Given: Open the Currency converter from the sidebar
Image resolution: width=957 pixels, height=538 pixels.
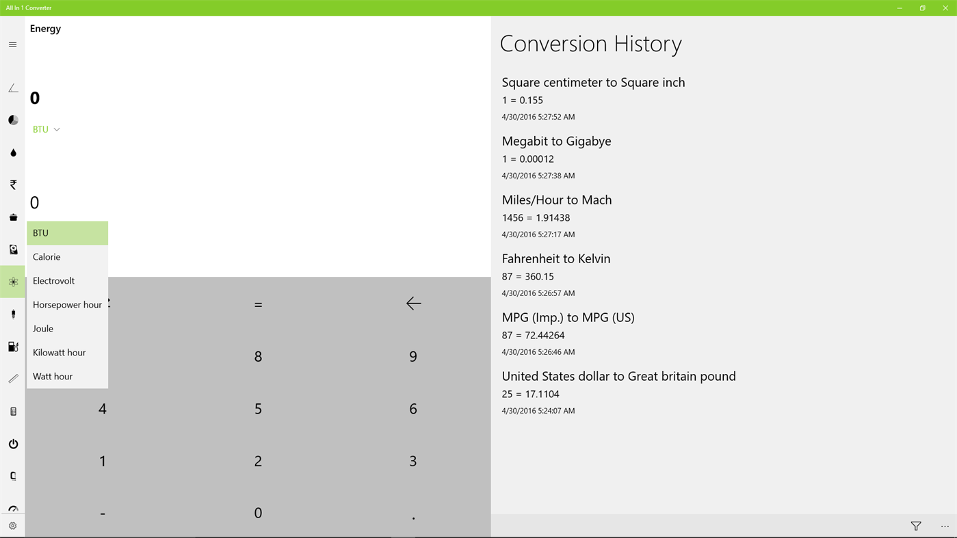Looking at the screenshot, I should [12, 184].
